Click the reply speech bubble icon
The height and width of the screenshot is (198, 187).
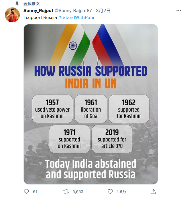click(x=26, y=191)
